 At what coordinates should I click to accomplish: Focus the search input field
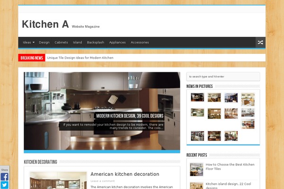(223, 77)
